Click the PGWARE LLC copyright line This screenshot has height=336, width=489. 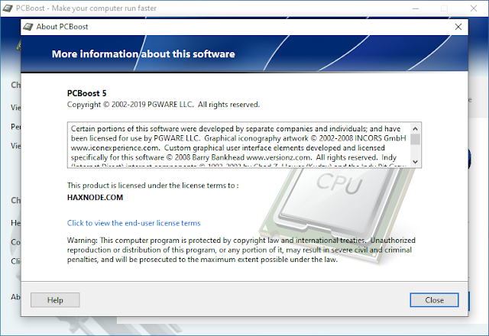click(x=164, y=105)
